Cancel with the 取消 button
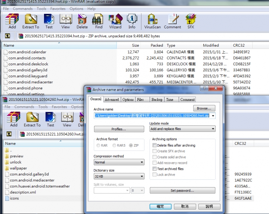The image size is (269, 214). click(x=185, y=207)
